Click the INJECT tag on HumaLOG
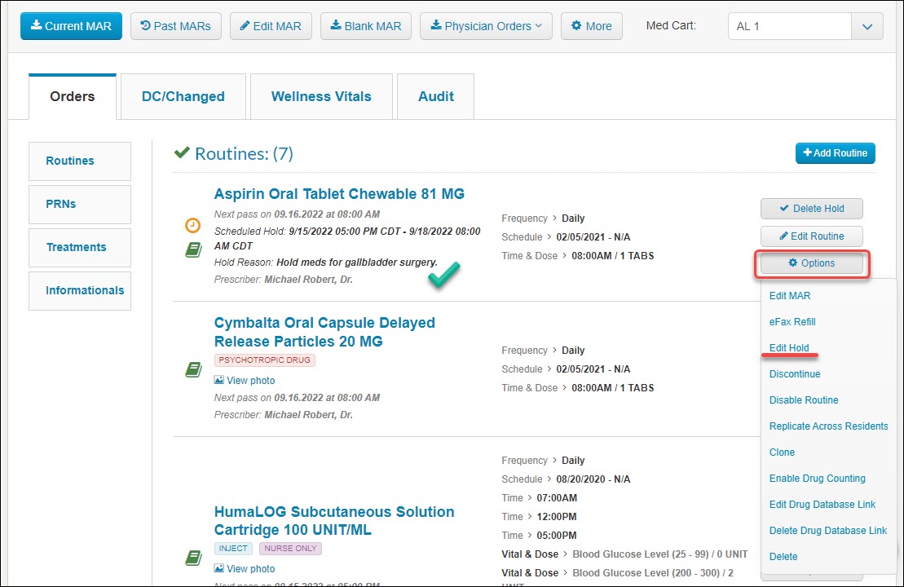 [x=233, y=549]
